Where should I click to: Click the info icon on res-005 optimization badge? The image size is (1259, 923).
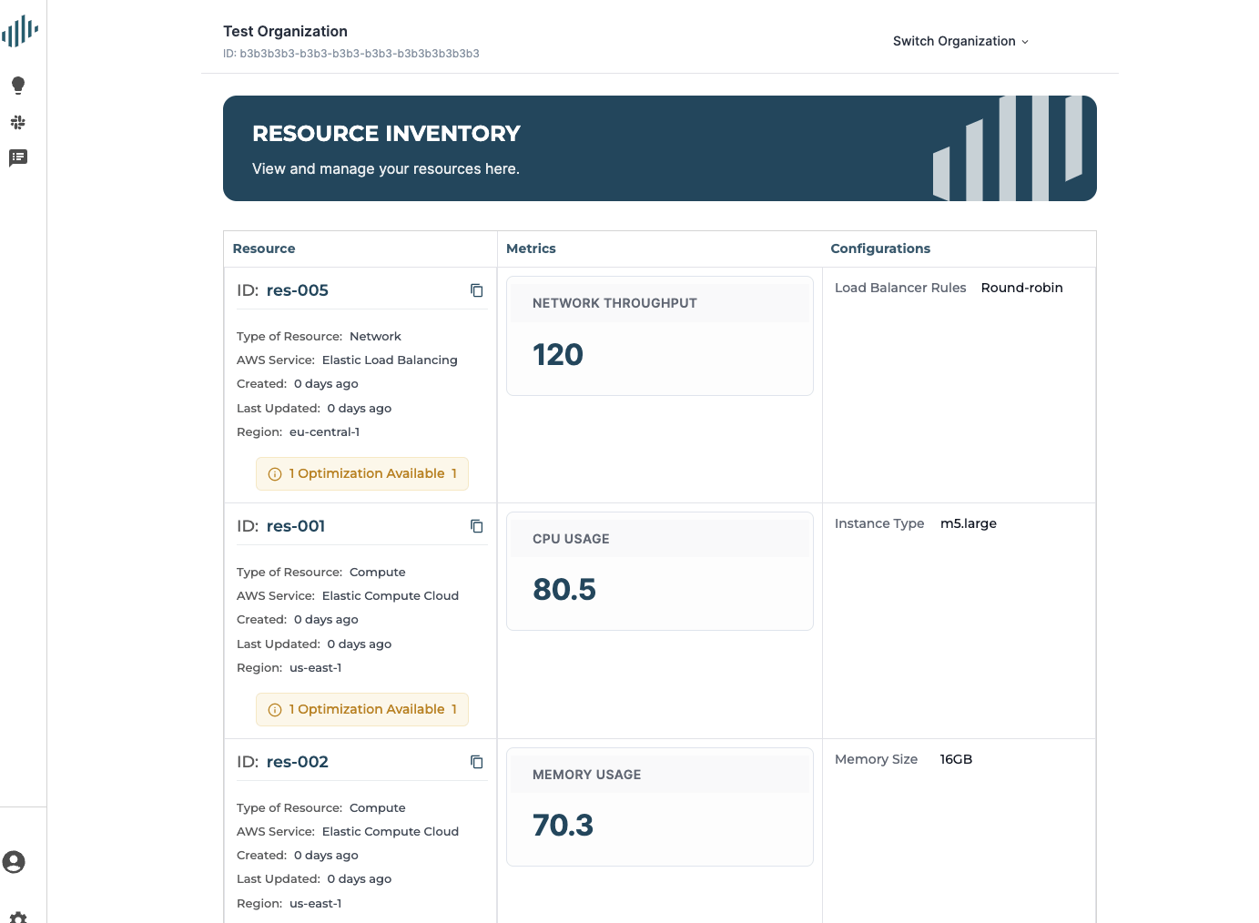(275, 474)
